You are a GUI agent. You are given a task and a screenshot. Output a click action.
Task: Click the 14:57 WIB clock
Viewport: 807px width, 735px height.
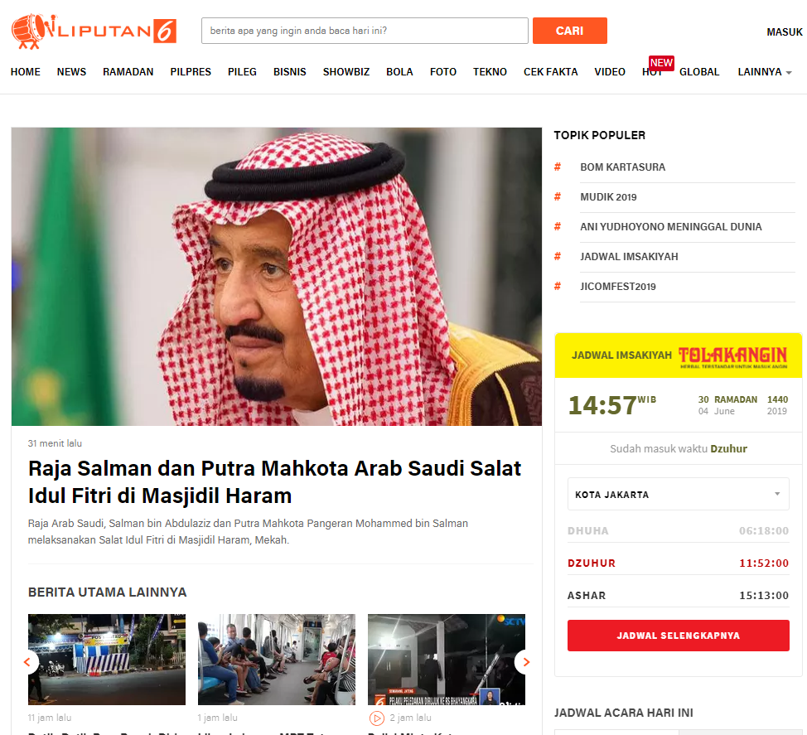(612, 405)
